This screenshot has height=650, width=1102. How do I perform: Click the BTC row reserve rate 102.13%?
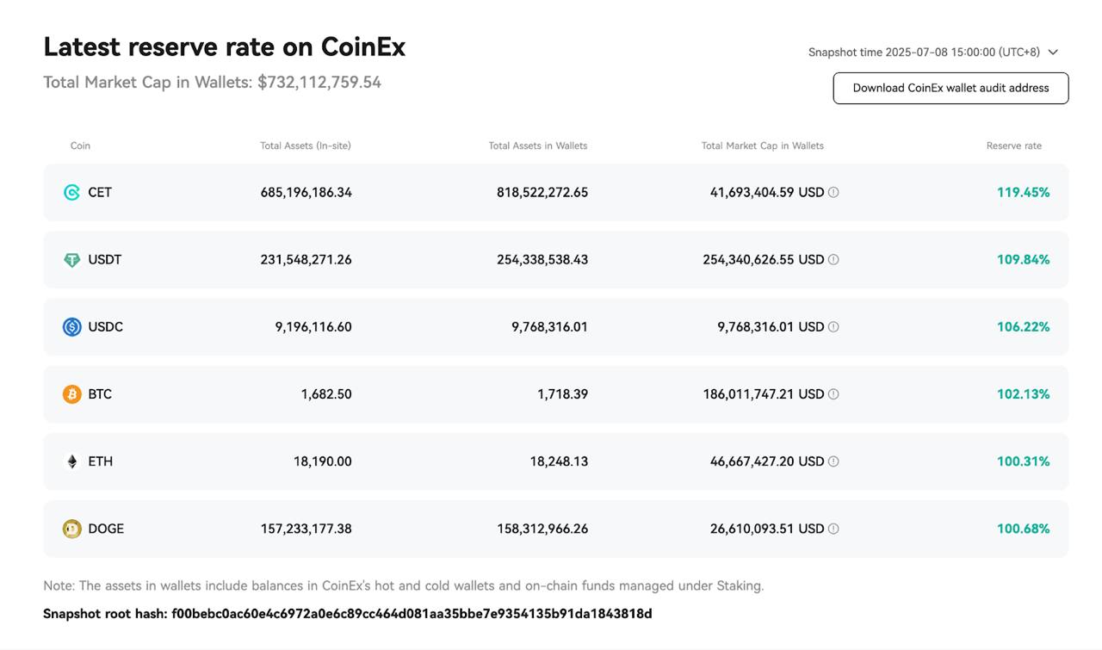(x=1023, y=394)
